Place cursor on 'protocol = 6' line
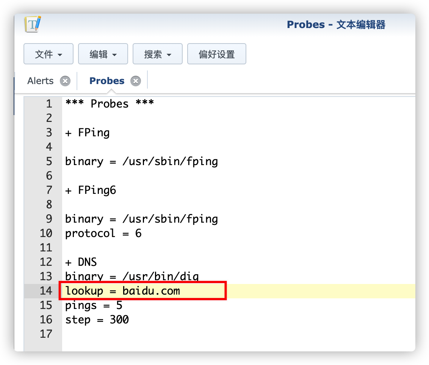 (103, 233)
